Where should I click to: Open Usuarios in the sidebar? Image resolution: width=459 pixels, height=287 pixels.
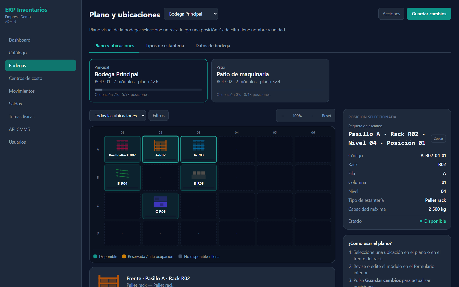(x=41, y=142)
